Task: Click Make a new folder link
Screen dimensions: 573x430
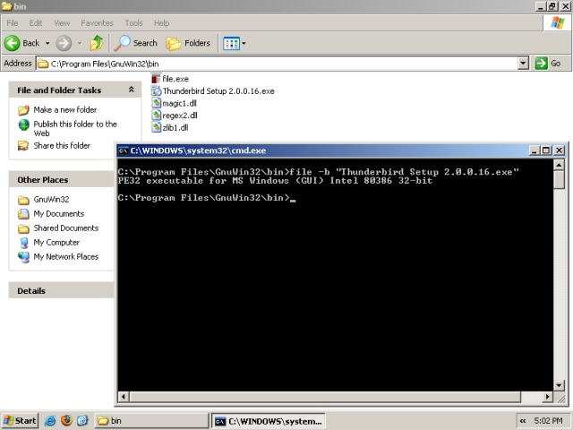Action: coord(65,109)
